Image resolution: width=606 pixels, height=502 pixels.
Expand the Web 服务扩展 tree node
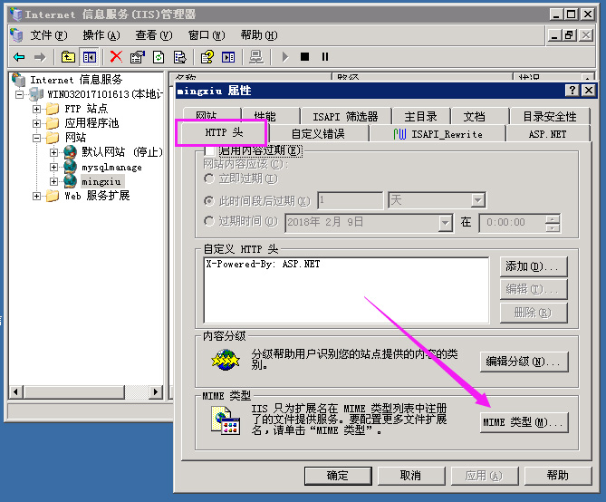tap(36, 196)
